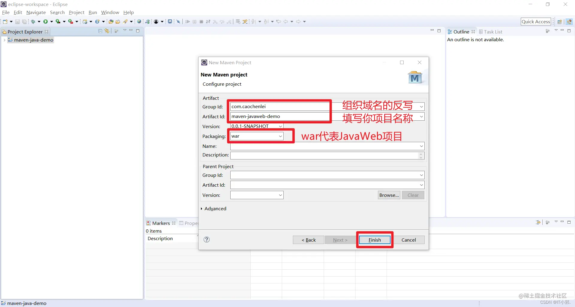Click the Open Type folder icon

coord(111,22)
